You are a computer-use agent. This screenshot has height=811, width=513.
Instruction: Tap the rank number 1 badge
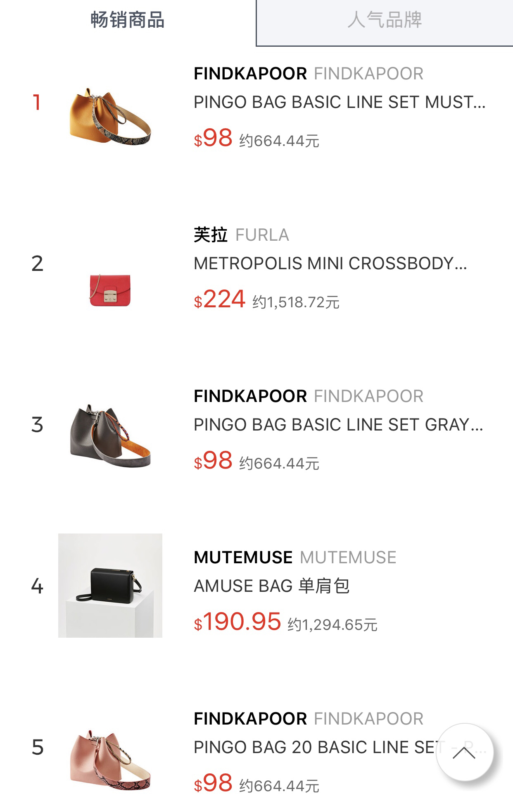click(x=37, y=102)
